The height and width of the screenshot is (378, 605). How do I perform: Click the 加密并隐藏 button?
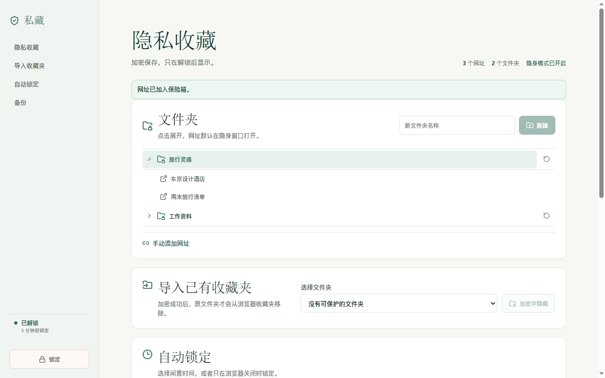point(528,303)
